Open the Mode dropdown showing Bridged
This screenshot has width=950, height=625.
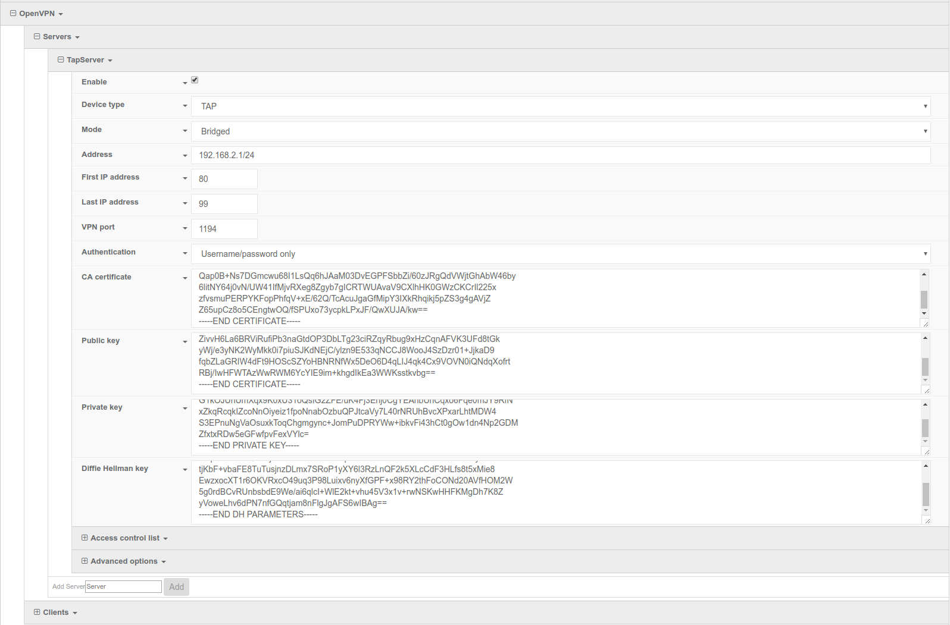pyautogui.click(x=560, y=131)
